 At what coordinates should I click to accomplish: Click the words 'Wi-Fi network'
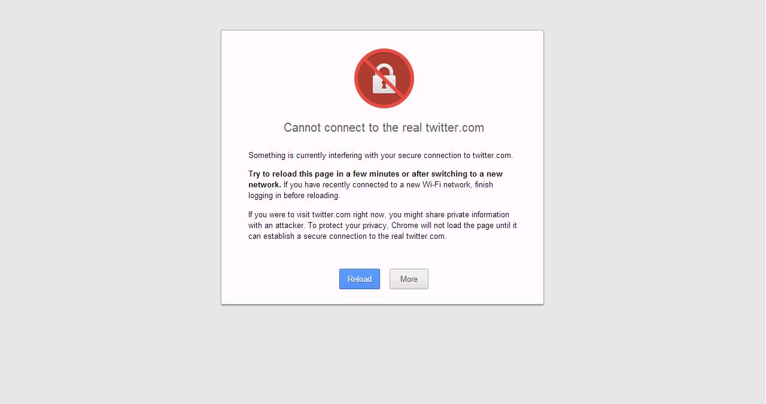[x=447, y=185]
